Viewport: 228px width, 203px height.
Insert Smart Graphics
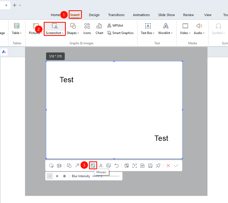coord(120,33)
